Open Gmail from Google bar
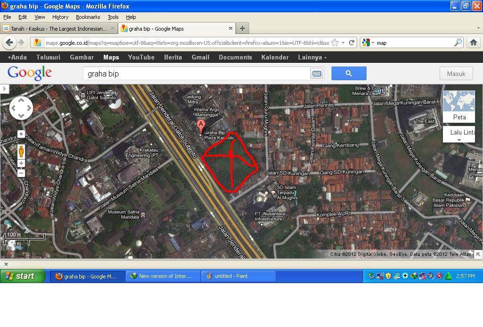This screenshot has width=483, height=327. [200, 57]
